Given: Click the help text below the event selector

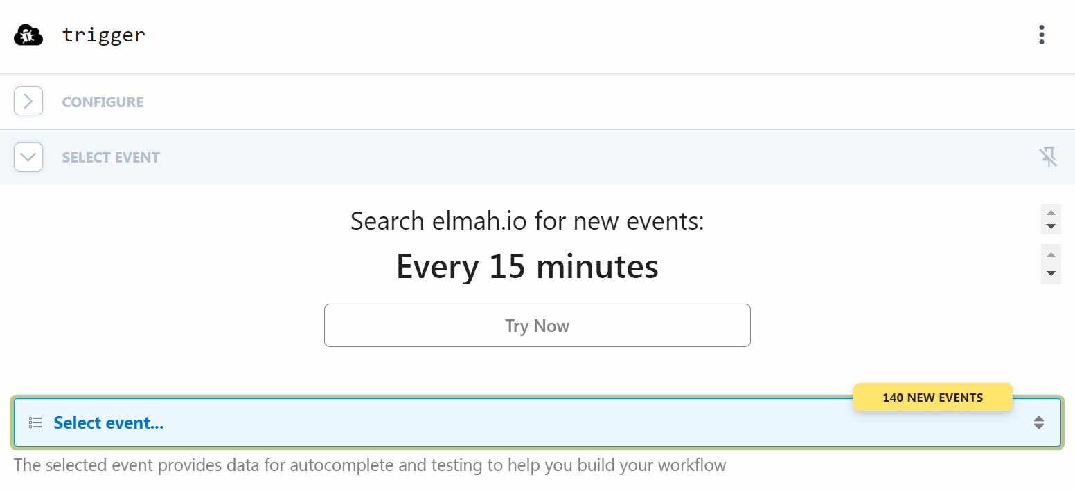Looking at the screenshot, I should (x=370, y=465).
